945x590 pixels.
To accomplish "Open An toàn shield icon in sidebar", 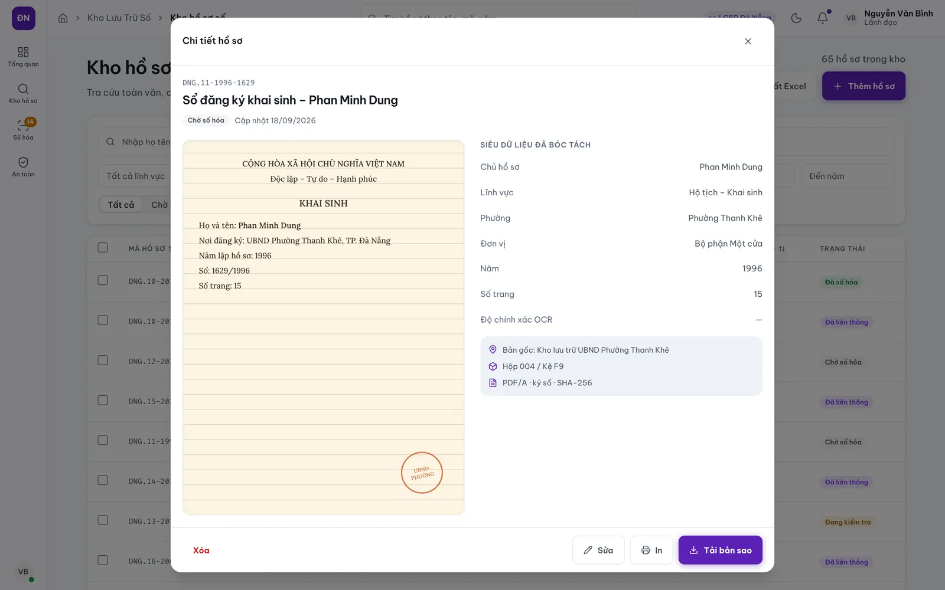I will (x=23, y=166).
